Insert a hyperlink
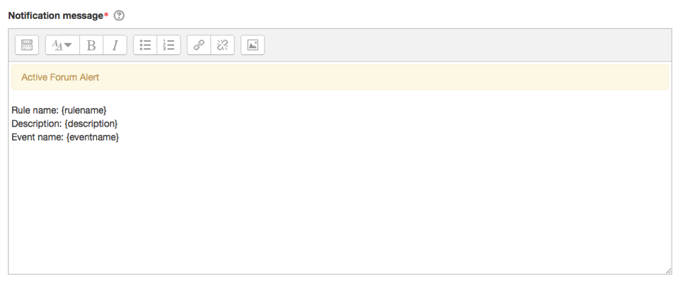675x284 pixels. click(199, 45)
